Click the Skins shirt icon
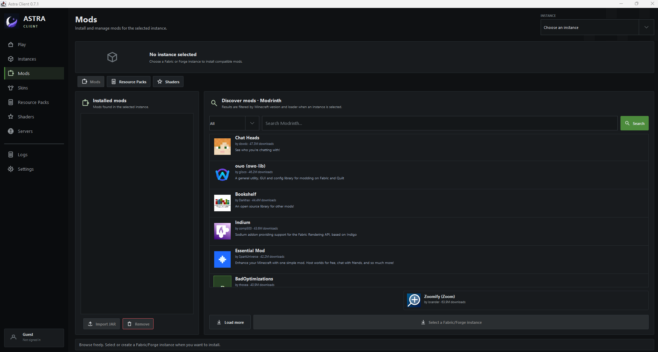Image resolution: width=658 pixels, height=352 pixels. [x=11, y=88]
